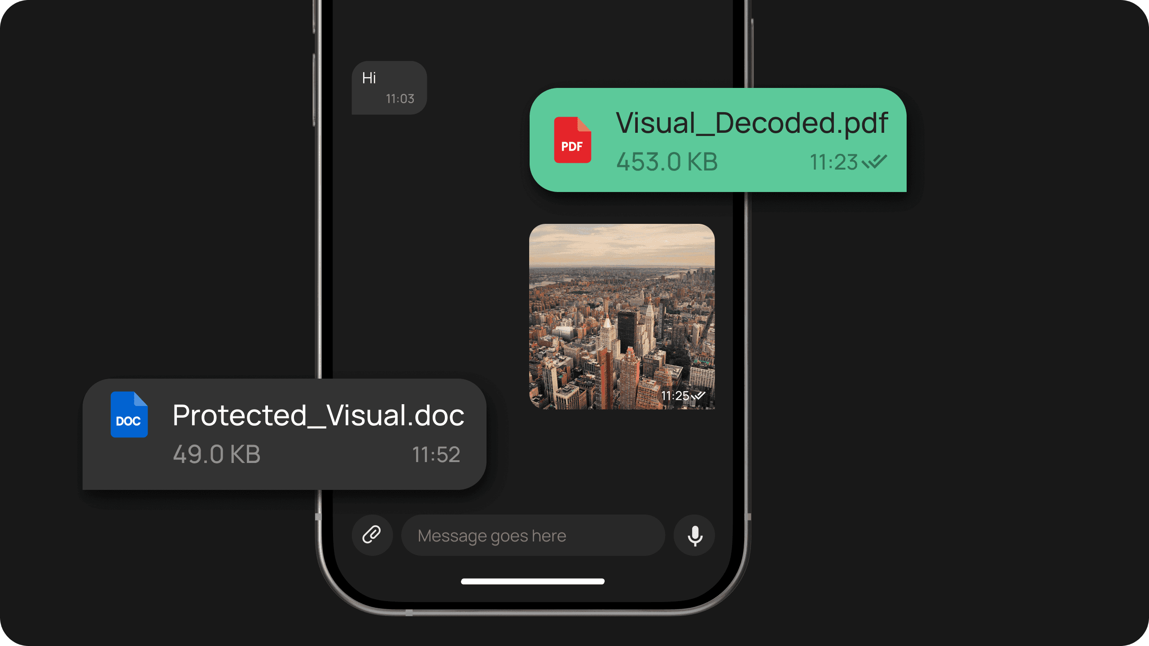The image size is (1149, 646).
Task: Click read receipt checkmarks on city photo
Action: click(x=698, y=396)
